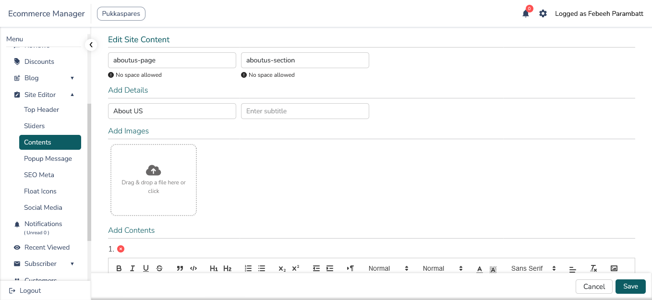Image resolution: width=652 pixels, height=300 pixels.
Task: Apply ordered numbered list formatting
Action: 248,268
